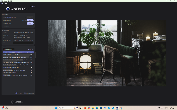Start the CPU (Single Core) benchmark

[30, 23]
